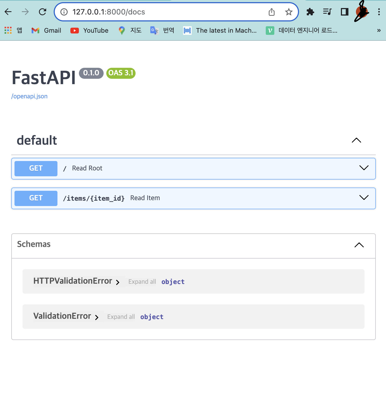386x396 pixels.
Task: Click GET badge of Read Root
Action: (x=36, y=169)
